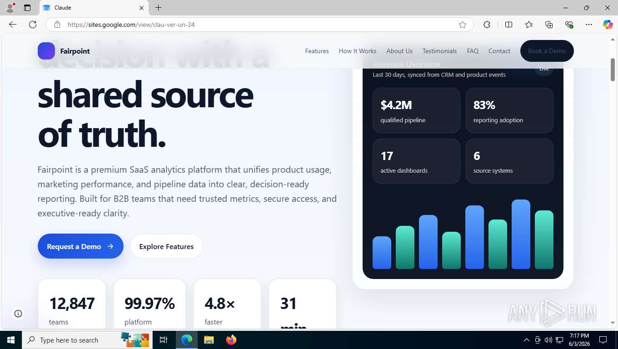618x349 pixels.
Task: Click the 4.8× faster stat card
Action: coord(227,304)
